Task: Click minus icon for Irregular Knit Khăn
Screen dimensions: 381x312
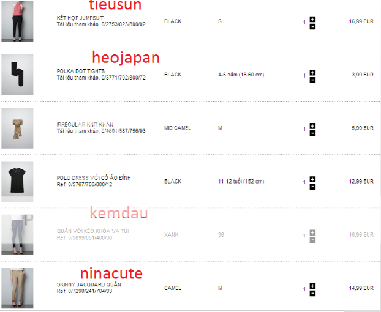Action: pos(312,133)
